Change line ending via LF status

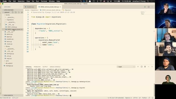140,98
